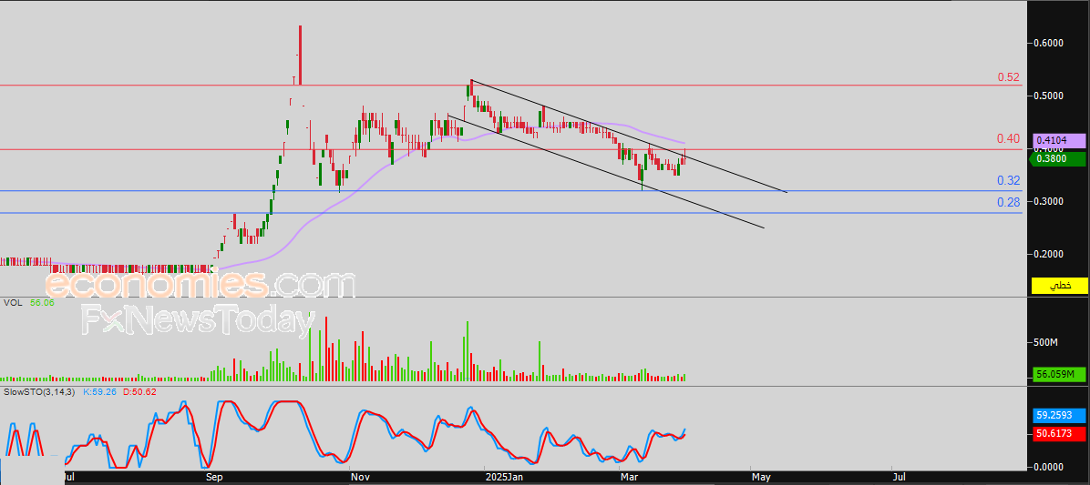Select the red 50.6173 stochastic tag
The width and height of the screenshot is (1090, 485).
[1059, 434]
